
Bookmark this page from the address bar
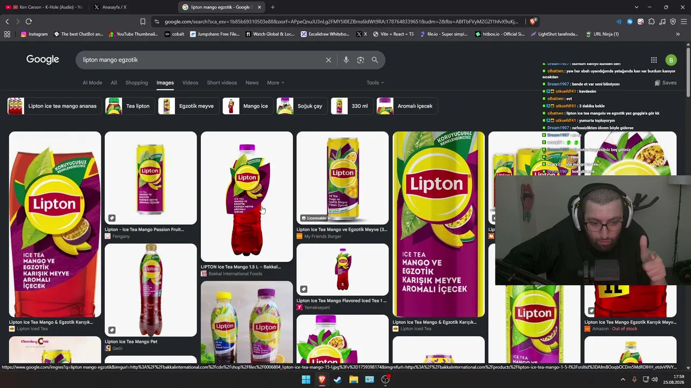tap(143, 22)
